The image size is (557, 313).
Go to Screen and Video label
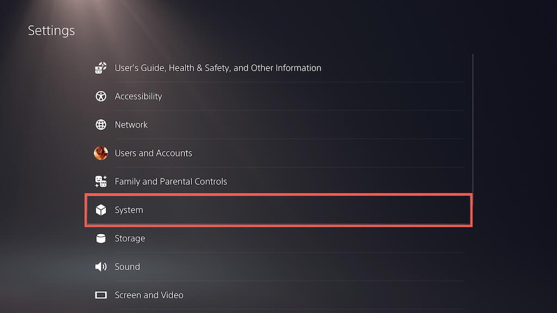tap(149, 295)
